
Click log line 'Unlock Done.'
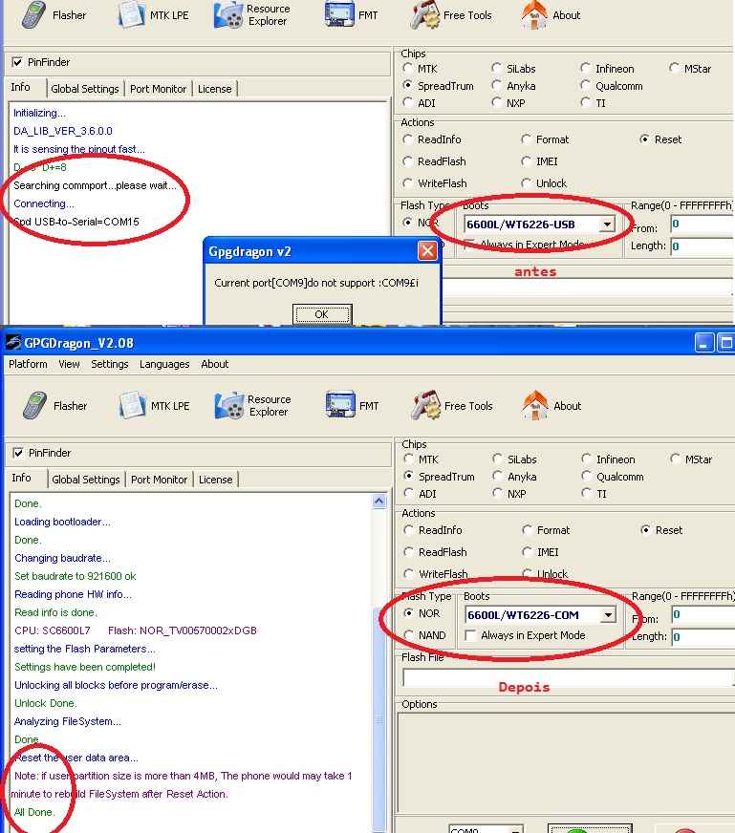[46, 703]
